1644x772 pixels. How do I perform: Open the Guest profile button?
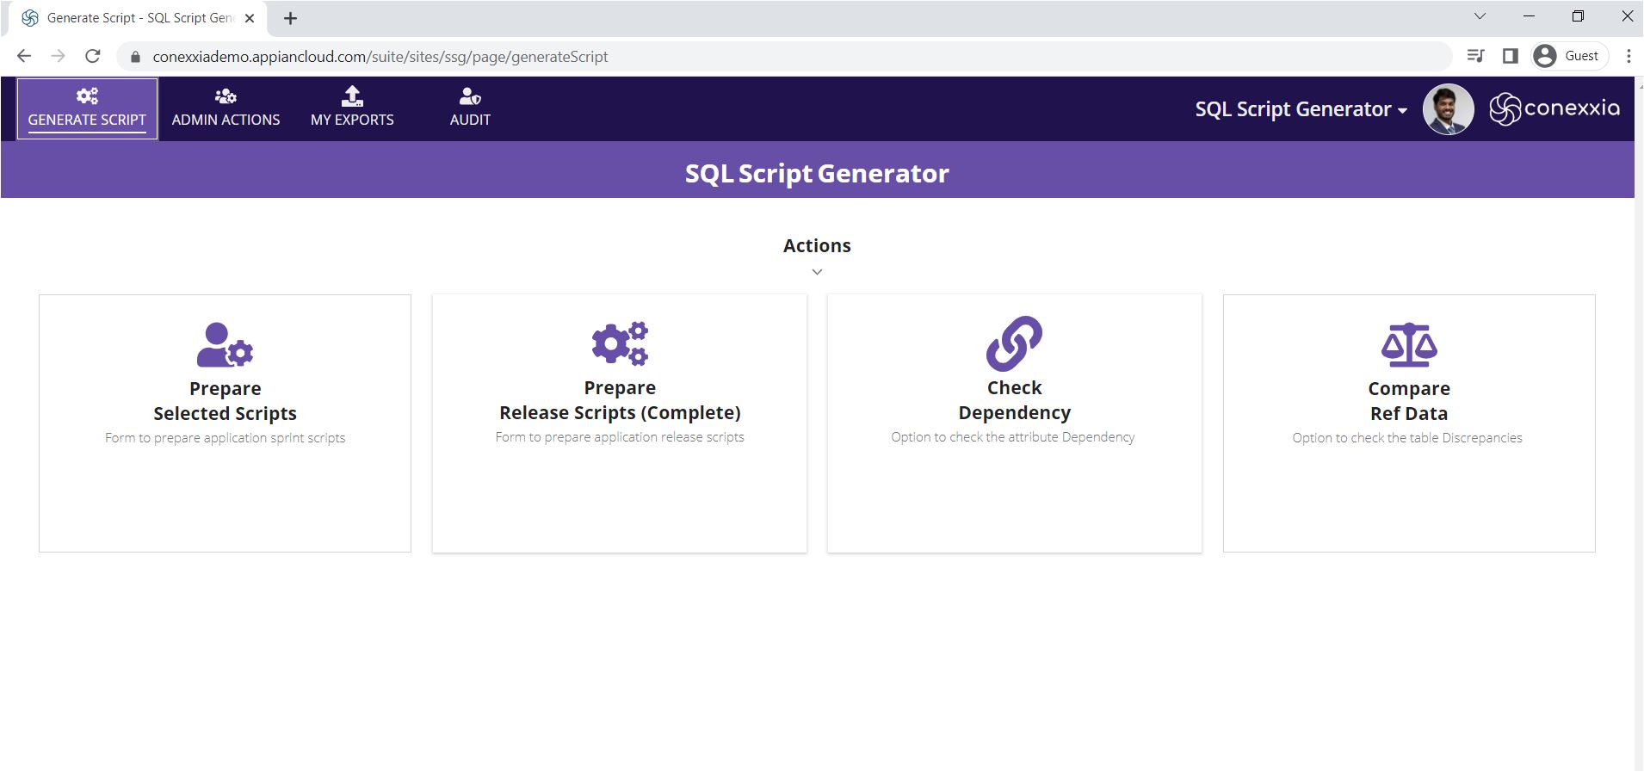(x=1570, y=56)
